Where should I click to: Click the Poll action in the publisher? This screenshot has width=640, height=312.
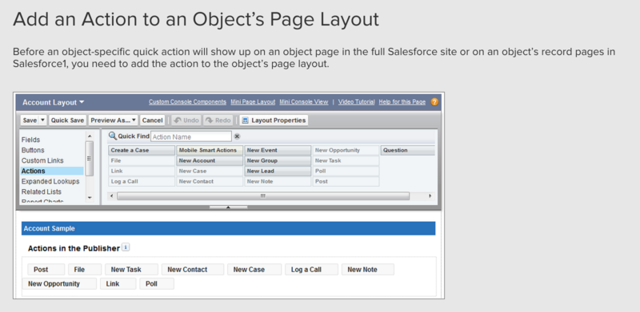click(x=157, y=283)
